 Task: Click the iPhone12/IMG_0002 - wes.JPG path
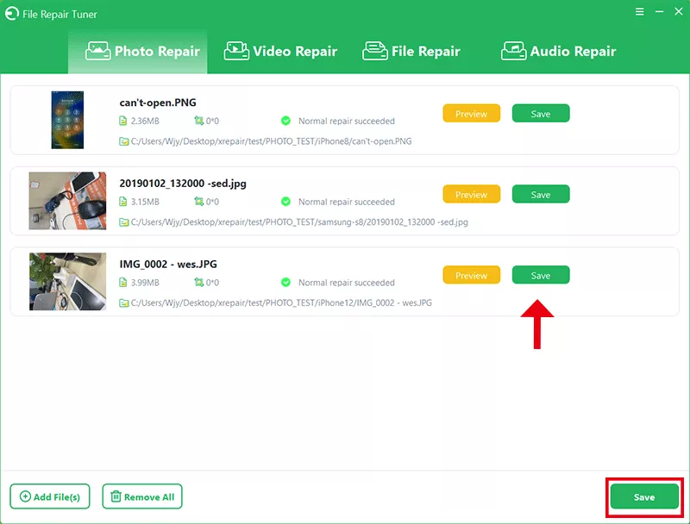[x=281, y=303]
